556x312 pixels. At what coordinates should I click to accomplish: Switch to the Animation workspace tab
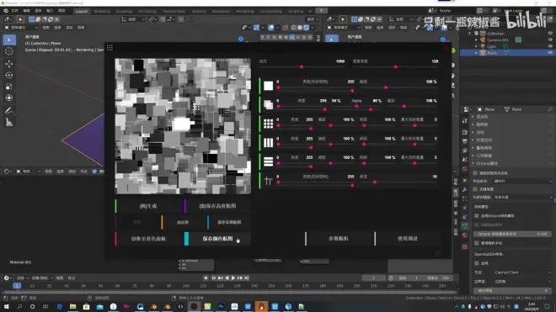[x=221, y=11]
